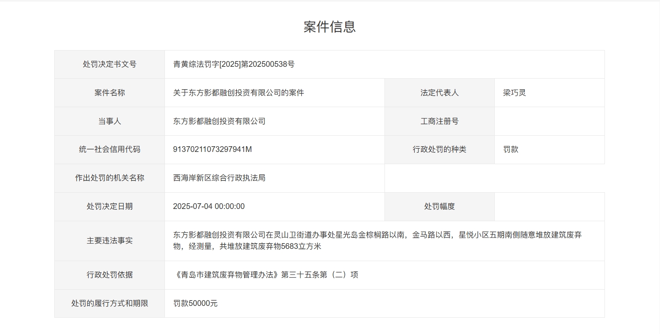660x334 pixels.
Task: Click case name 关于东方影都融创投资有限公司的案件
Action: [238, 93]
